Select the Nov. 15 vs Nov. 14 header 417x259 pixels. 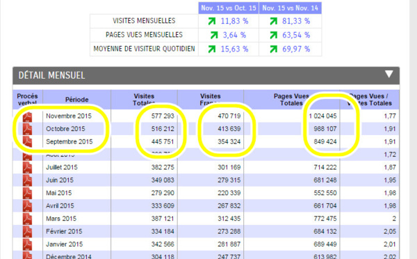pyautogui.click(x=290, y=8)
